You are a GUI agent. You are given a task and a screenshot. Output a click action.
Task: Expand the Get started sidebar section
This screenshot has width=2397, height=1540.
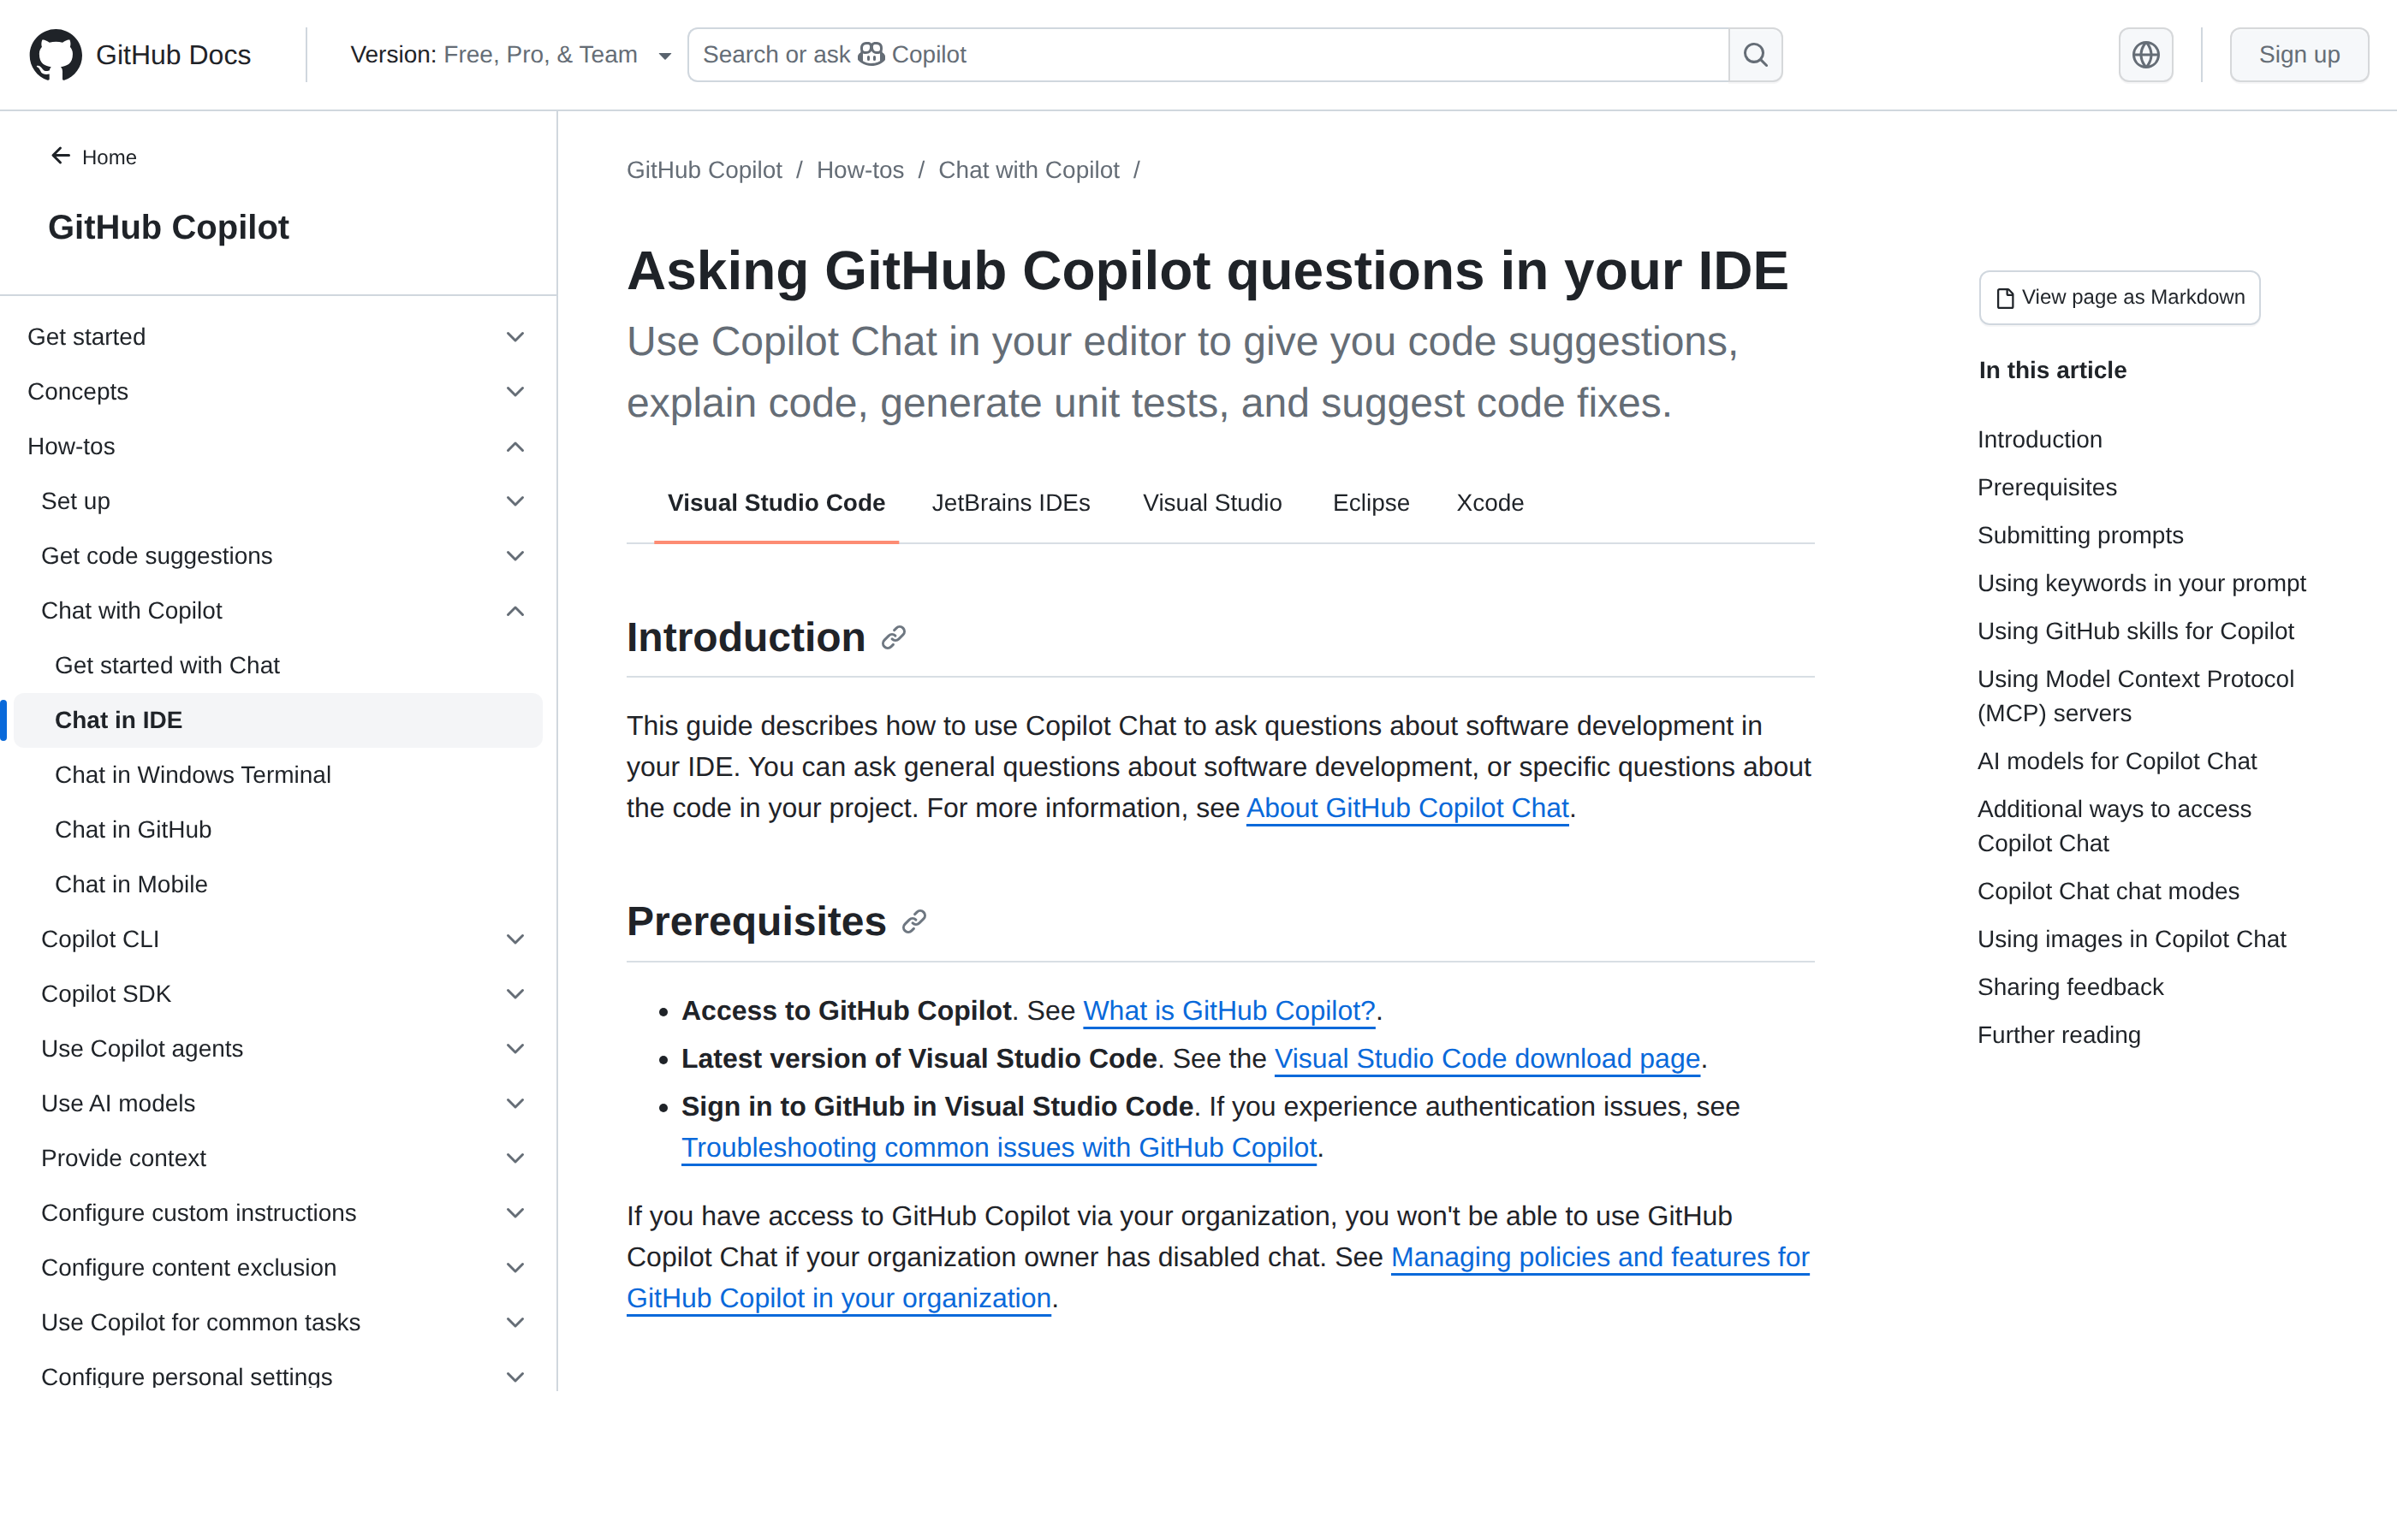click(x=515, y=337)
